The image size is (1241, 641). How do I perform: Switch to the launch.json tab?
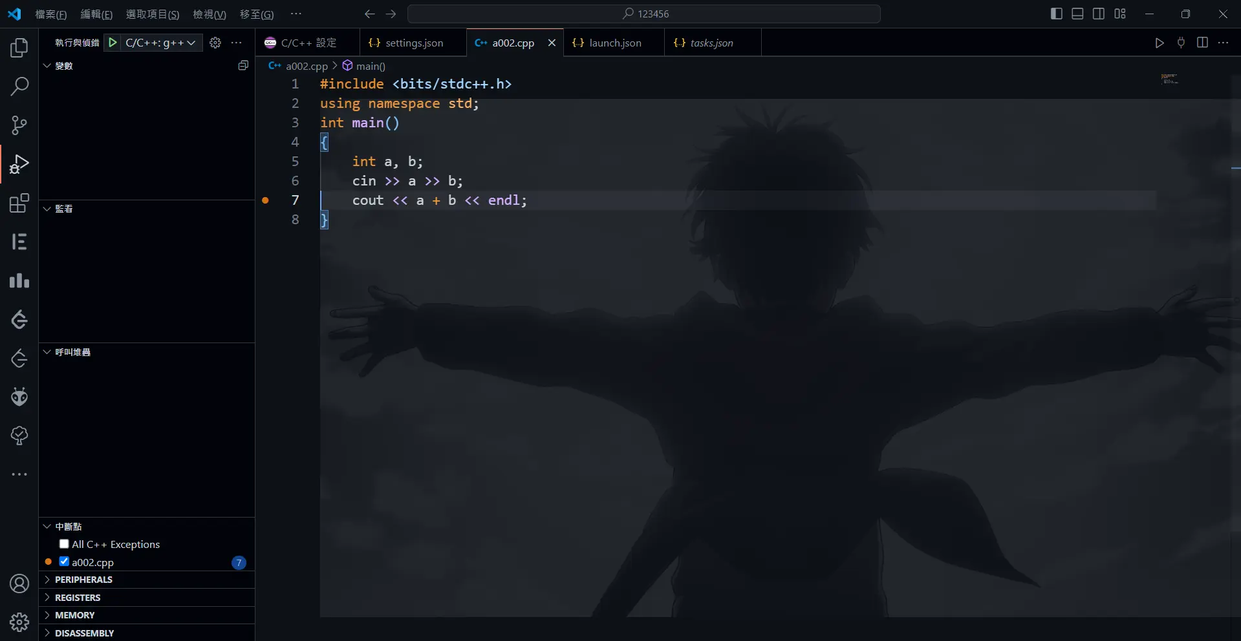(x=614, y=43)
